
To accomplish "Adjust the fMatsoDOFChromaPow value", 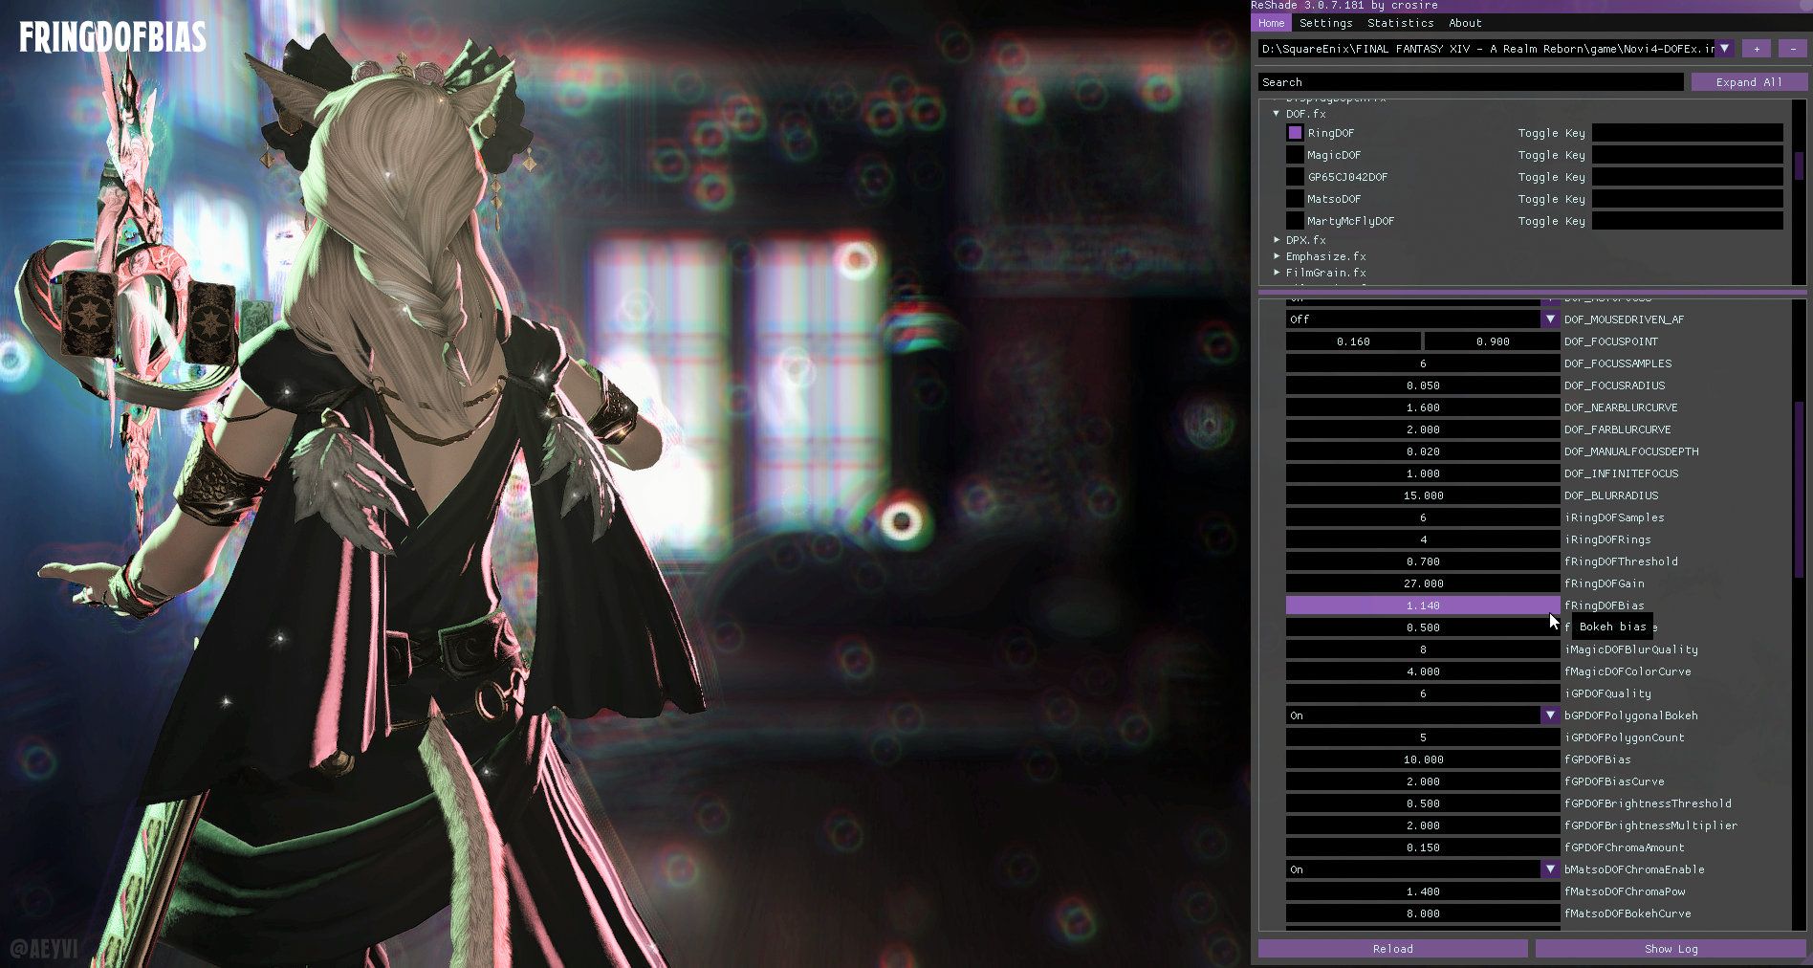I will [1423, 891].
